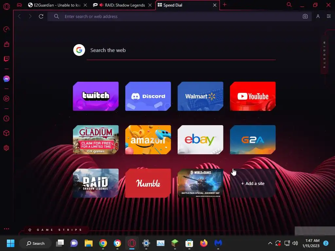This screenshot has height=251, width=335.
Task: Open the Discord speed dial tile
Action: pyautogui.click(x=148, y=96)
